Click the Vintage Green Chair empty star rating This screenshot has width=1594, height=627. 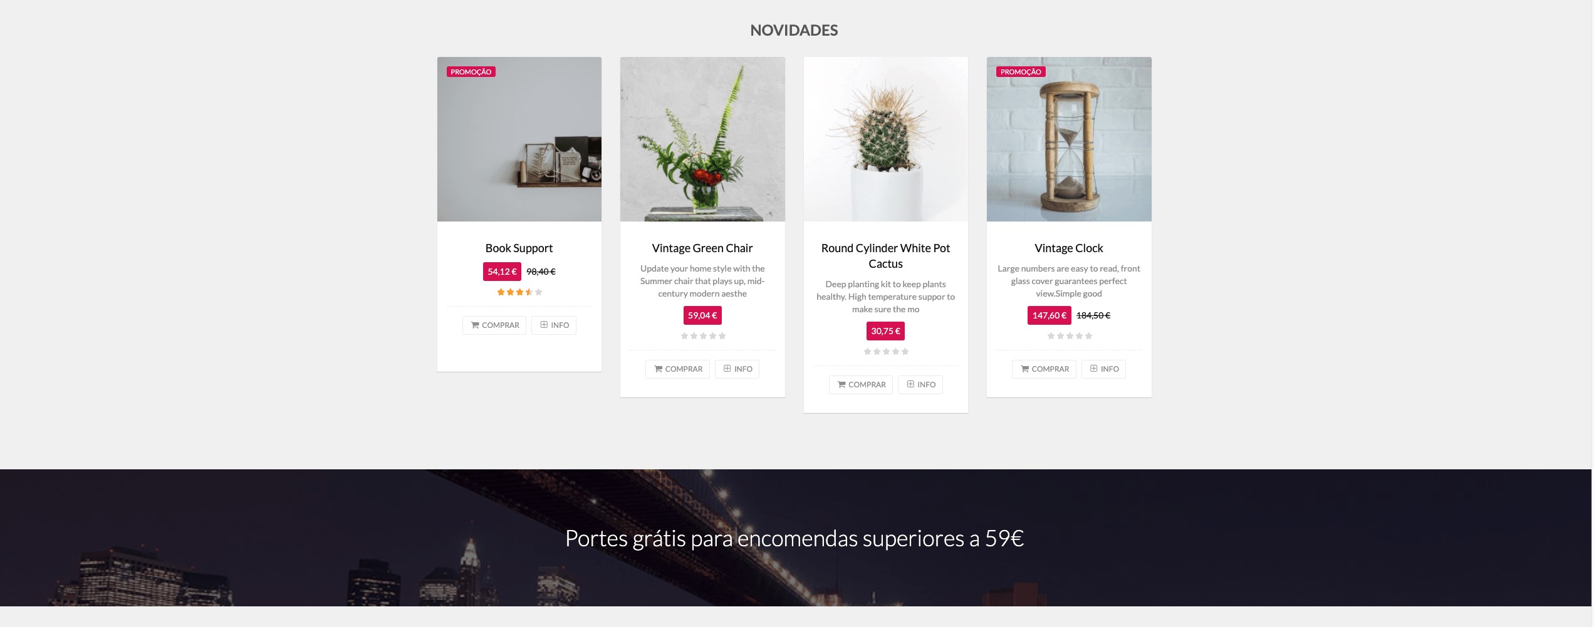click(703, 336)
